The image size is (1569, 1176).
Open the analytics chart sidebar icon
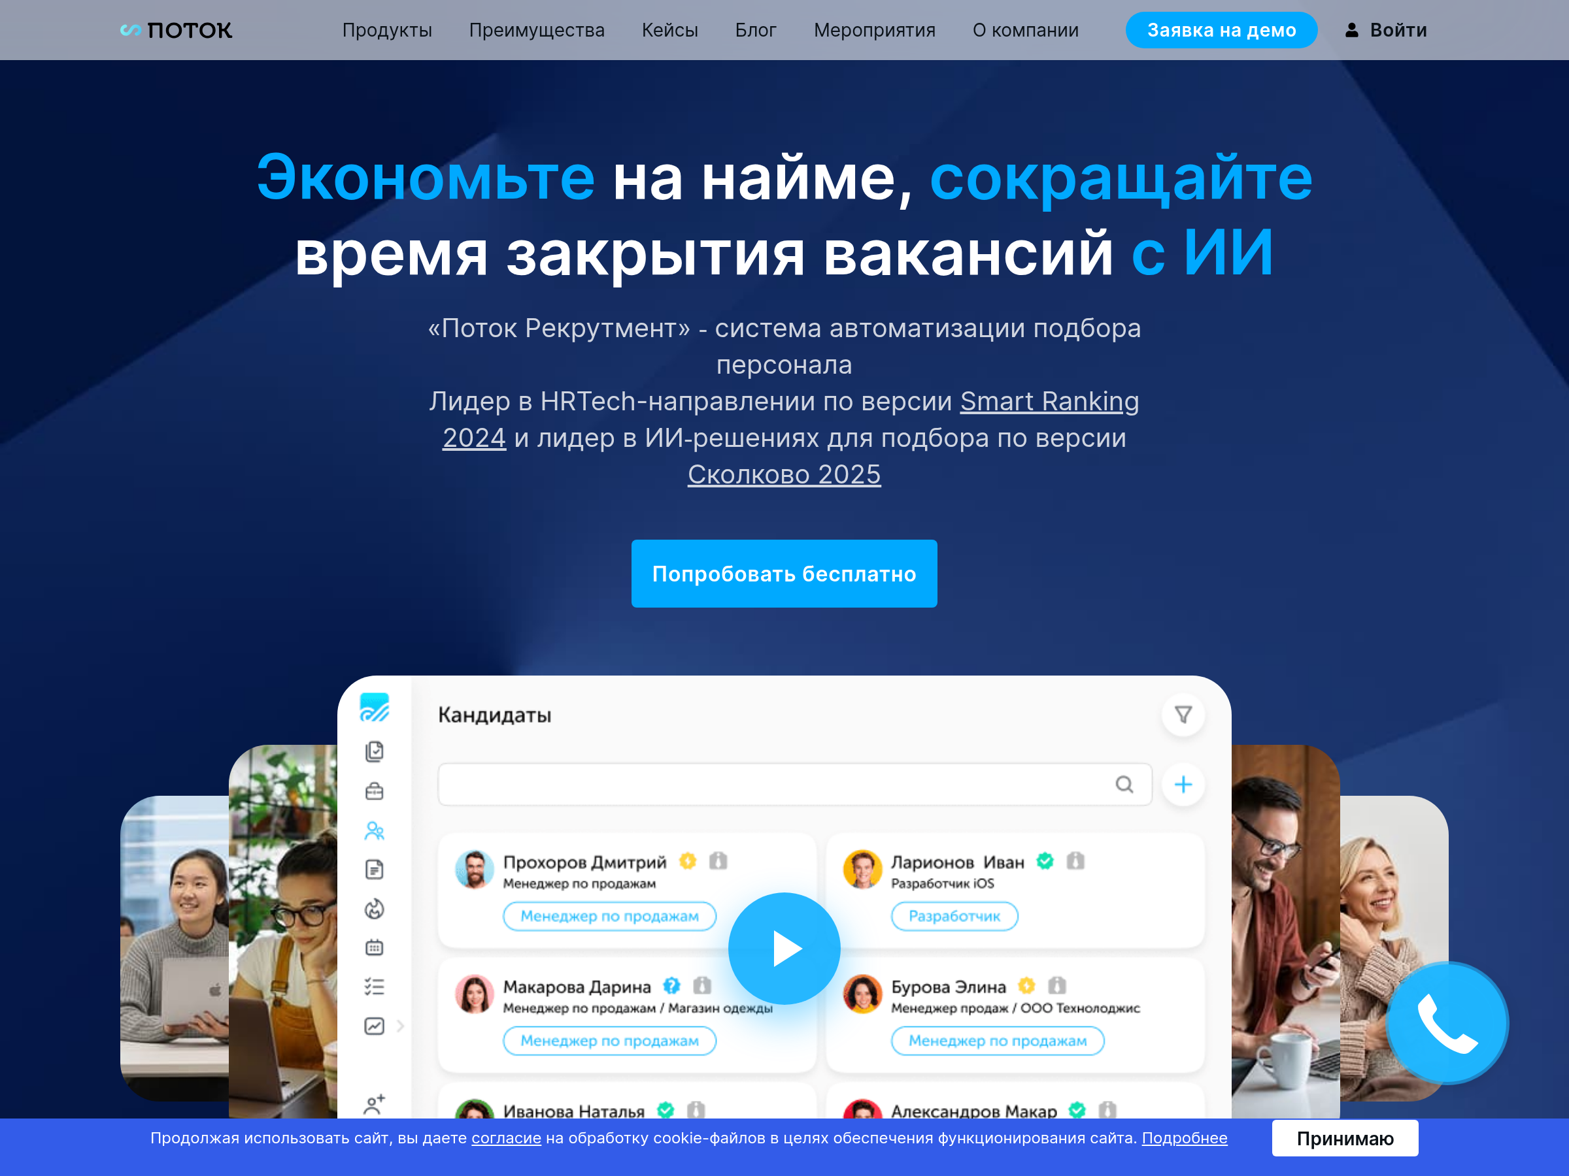tap(375, 1026)
